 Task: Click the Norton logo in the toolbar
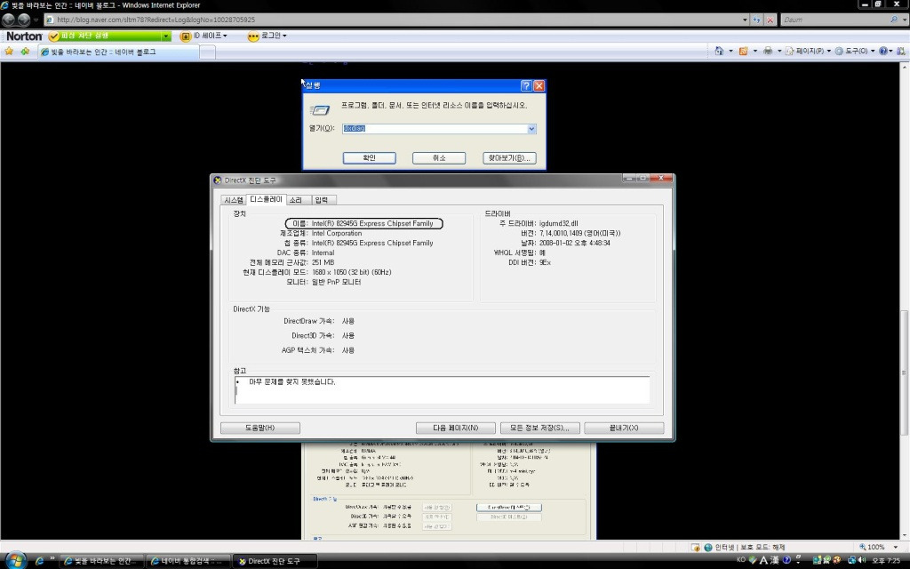point(24,36)
